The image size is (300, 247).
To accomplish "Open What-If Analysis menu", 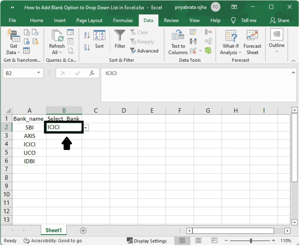I will [231, 42].
